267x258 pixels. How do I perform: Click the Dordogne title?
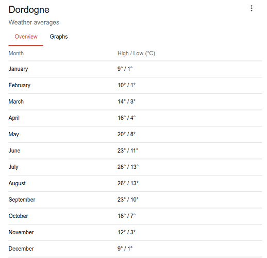click(29, 10)
